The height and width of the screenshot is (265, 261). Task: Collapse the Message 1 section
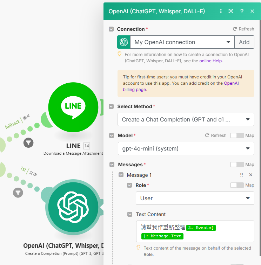[x=121, y=175]
